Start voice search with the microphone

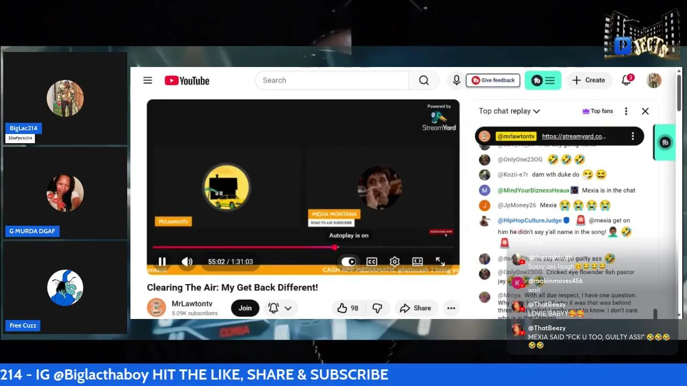(456, 80)
